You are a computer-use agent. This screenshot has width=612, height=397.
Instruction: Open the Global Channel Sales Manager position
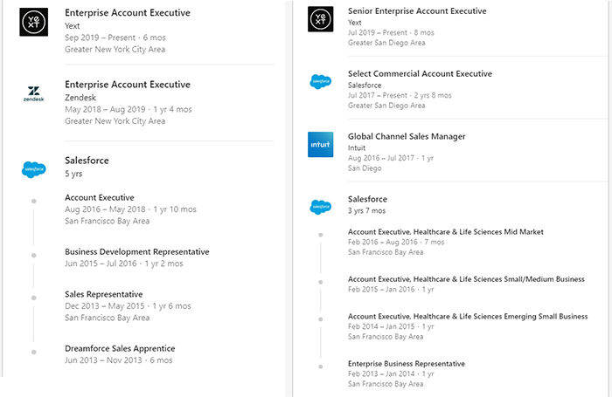click(x=407, y=136)
